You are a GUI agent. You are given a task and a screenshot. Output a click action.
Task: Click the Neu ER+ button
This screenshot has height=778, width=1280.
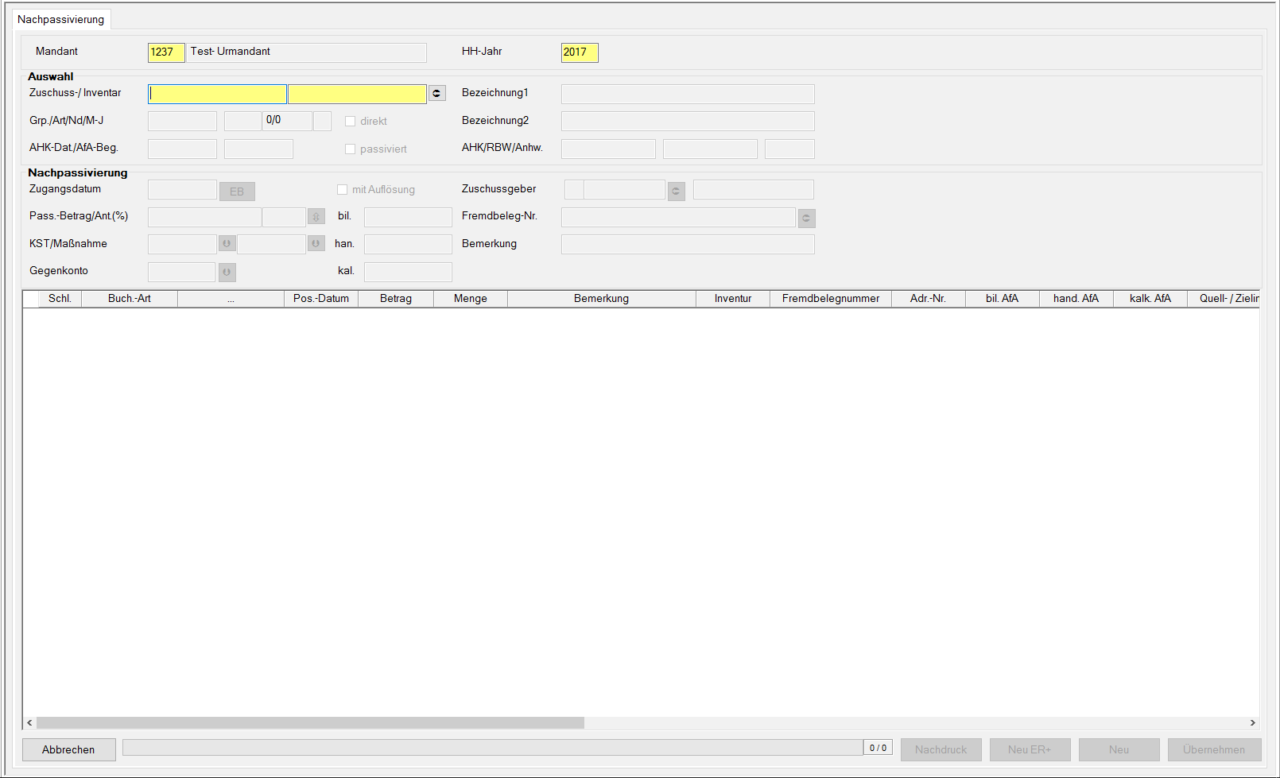1029,749
